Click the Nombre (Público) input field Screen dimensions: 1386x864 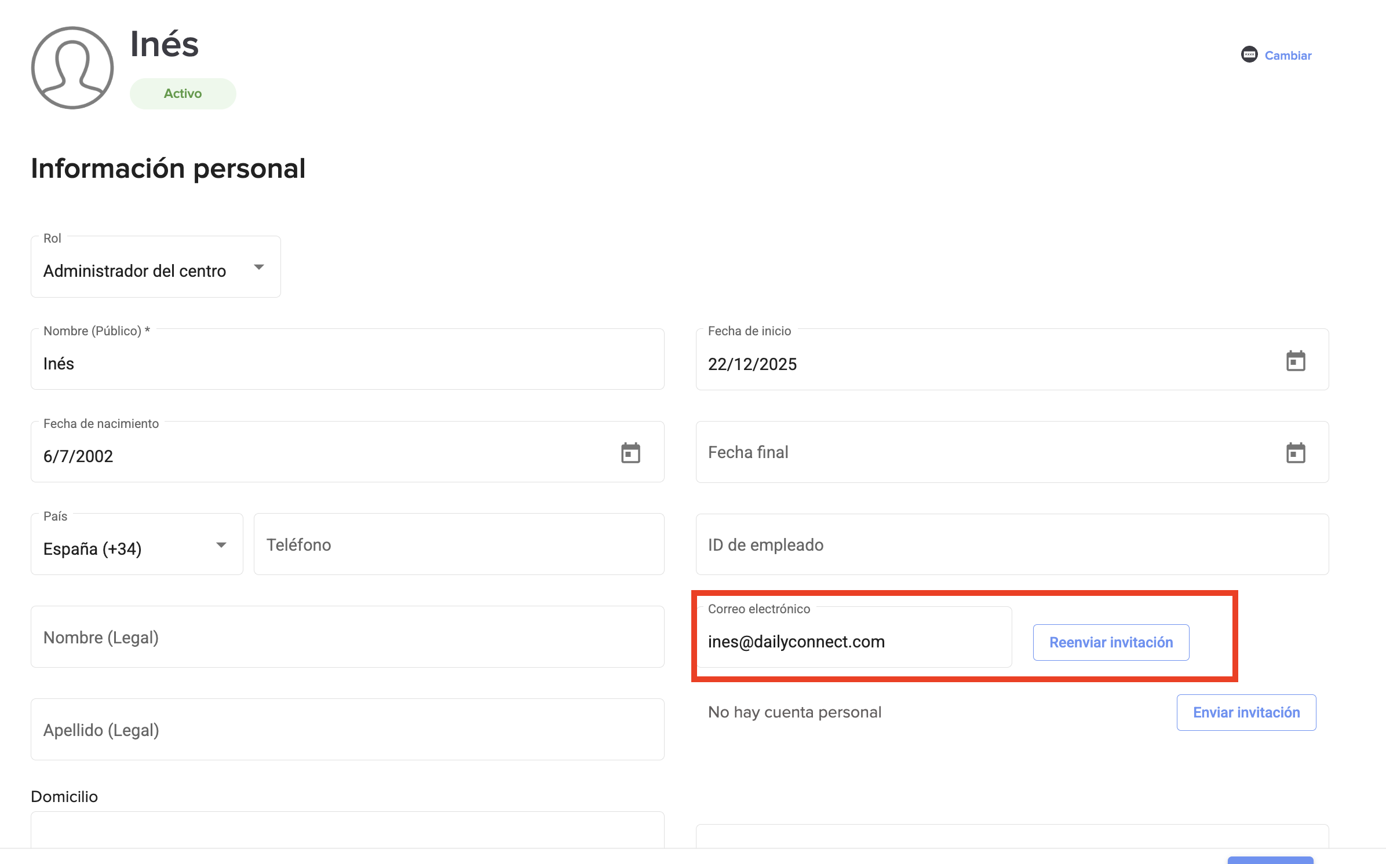[x=348, y=364]
